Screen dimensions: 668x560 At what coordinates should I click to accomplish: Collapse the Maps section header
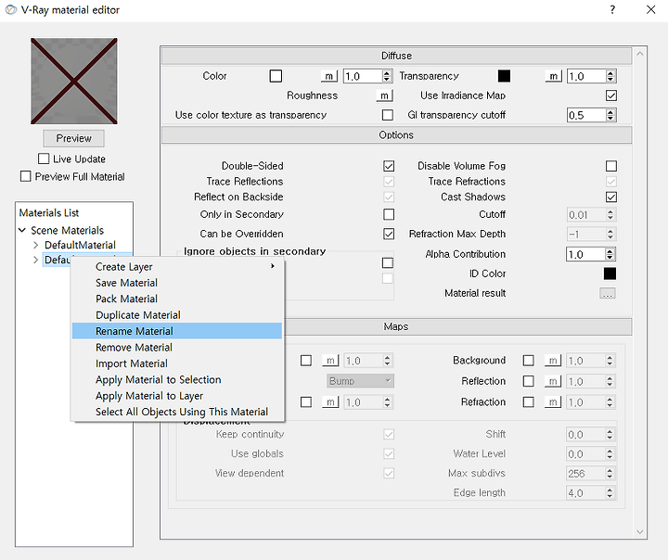click(x=458, y=326)
